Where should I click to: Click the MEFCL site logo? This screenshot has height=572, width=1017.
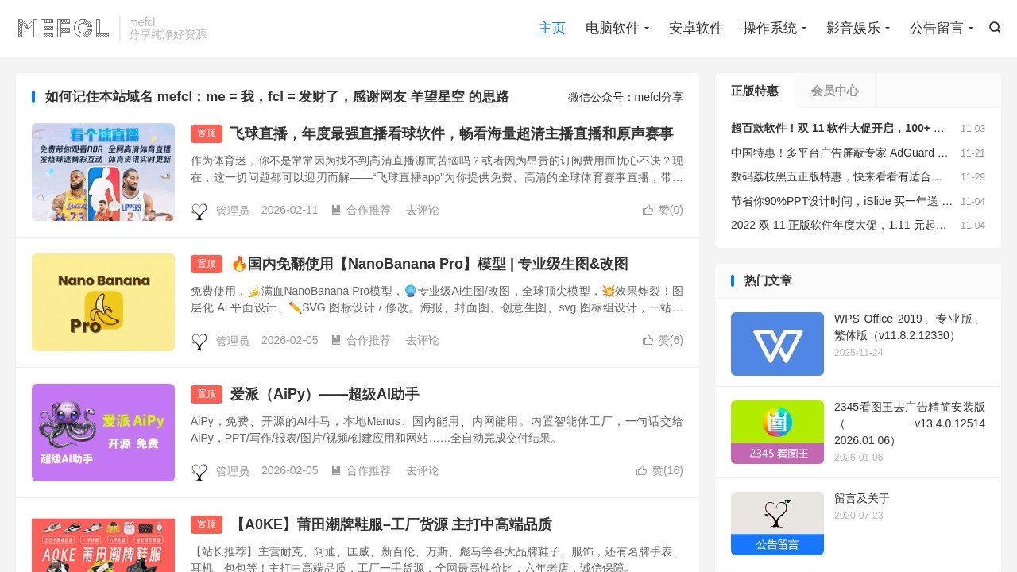[x=64, y=29]
